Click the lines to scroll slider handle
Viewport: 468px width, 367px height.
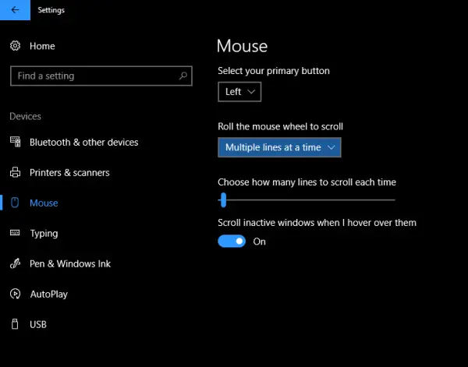[x=223, y=199]
